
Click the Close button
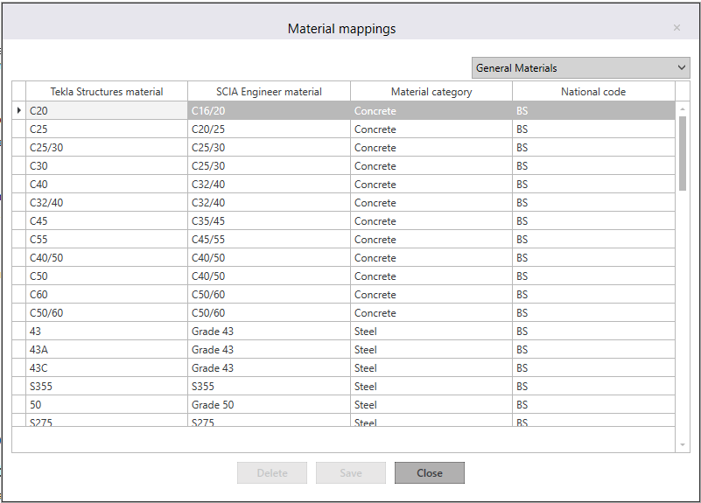pos(429,472)
